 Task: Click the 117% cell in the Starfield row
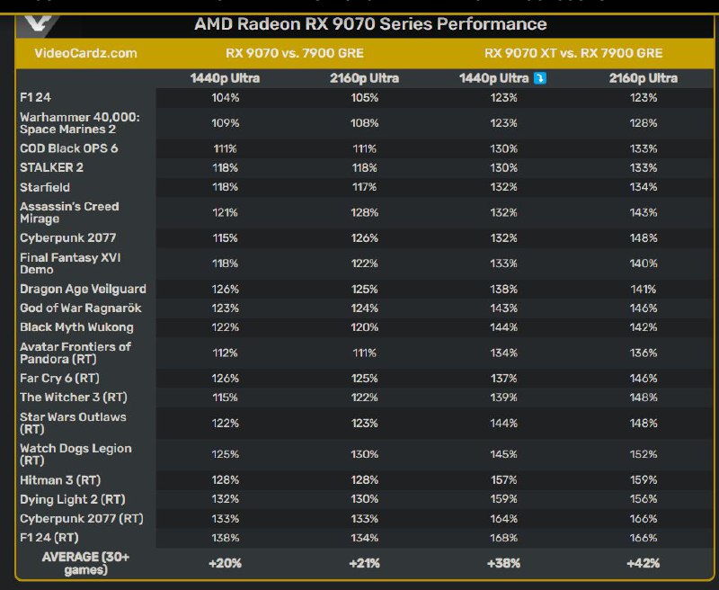[x=365, y=187]
